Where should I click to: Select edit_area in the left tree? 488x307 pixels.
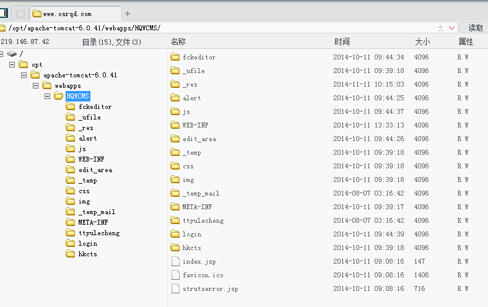(95, 170)
